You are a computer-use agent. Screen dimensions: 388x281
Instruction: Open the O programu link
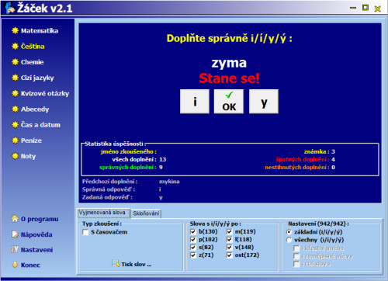[40, 219]
